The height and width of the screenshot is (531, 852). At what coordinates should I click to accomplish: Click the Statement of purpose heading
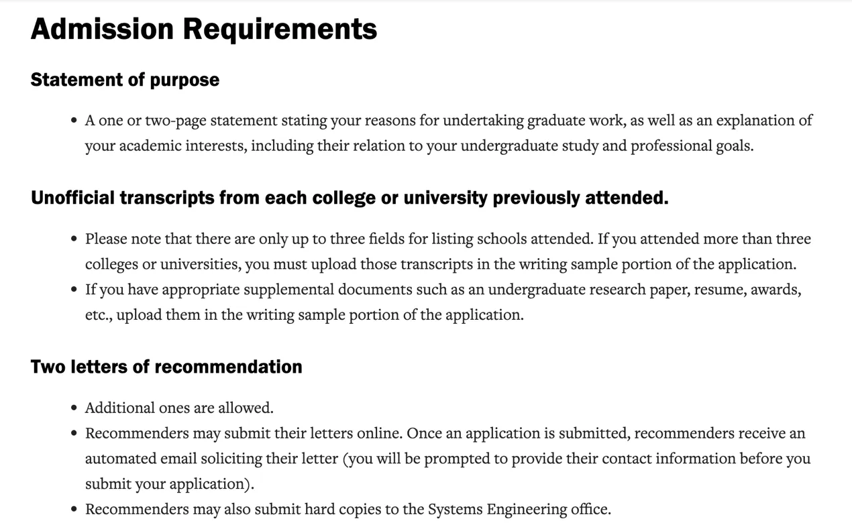[x=125, y=80]
